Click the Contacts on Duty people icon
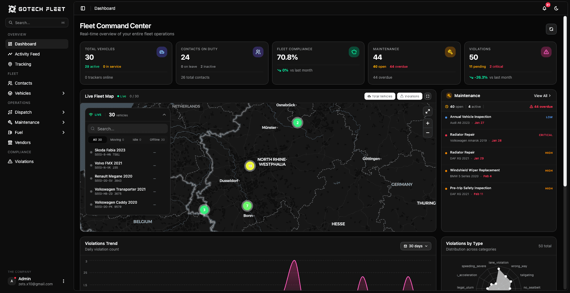Viewport: 570px width, 293px height. point(258,52)
